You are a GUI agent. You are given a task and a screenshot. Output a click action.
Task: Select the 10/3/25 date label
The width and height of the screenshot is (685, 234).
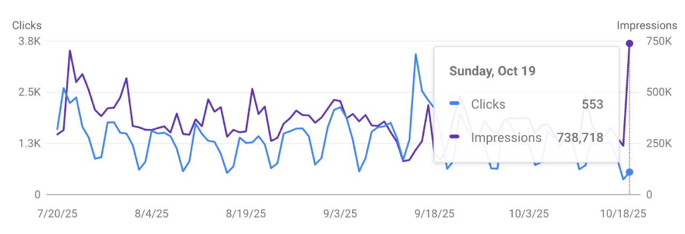[529, 214]
